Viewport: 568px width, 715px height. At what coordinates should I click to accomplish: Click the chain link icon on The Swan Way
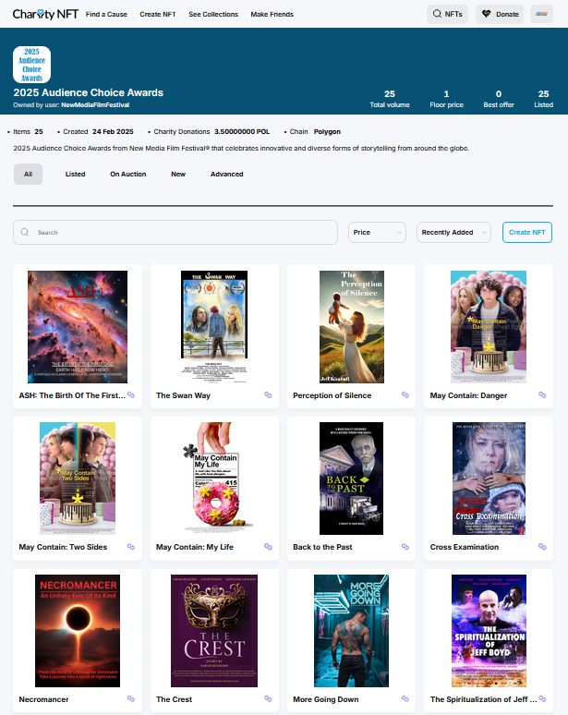tap(268, 394)
